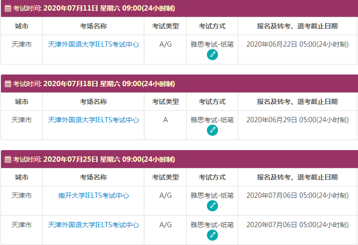Click pencil icon in the 06月22日 deadline row

coord(212,55)
